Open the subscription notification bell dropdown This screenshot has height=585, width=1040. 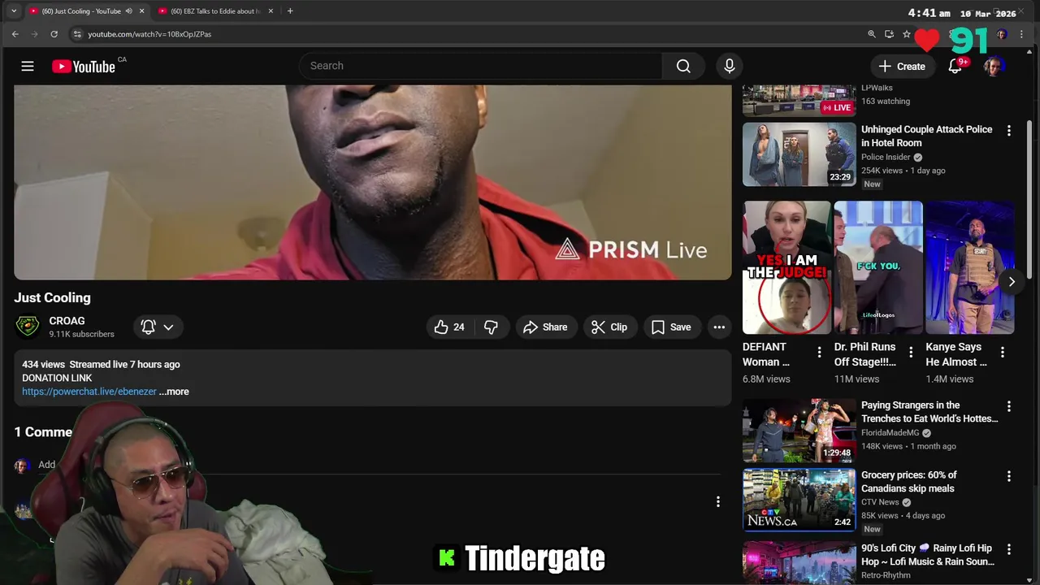[x=158, y=327]
